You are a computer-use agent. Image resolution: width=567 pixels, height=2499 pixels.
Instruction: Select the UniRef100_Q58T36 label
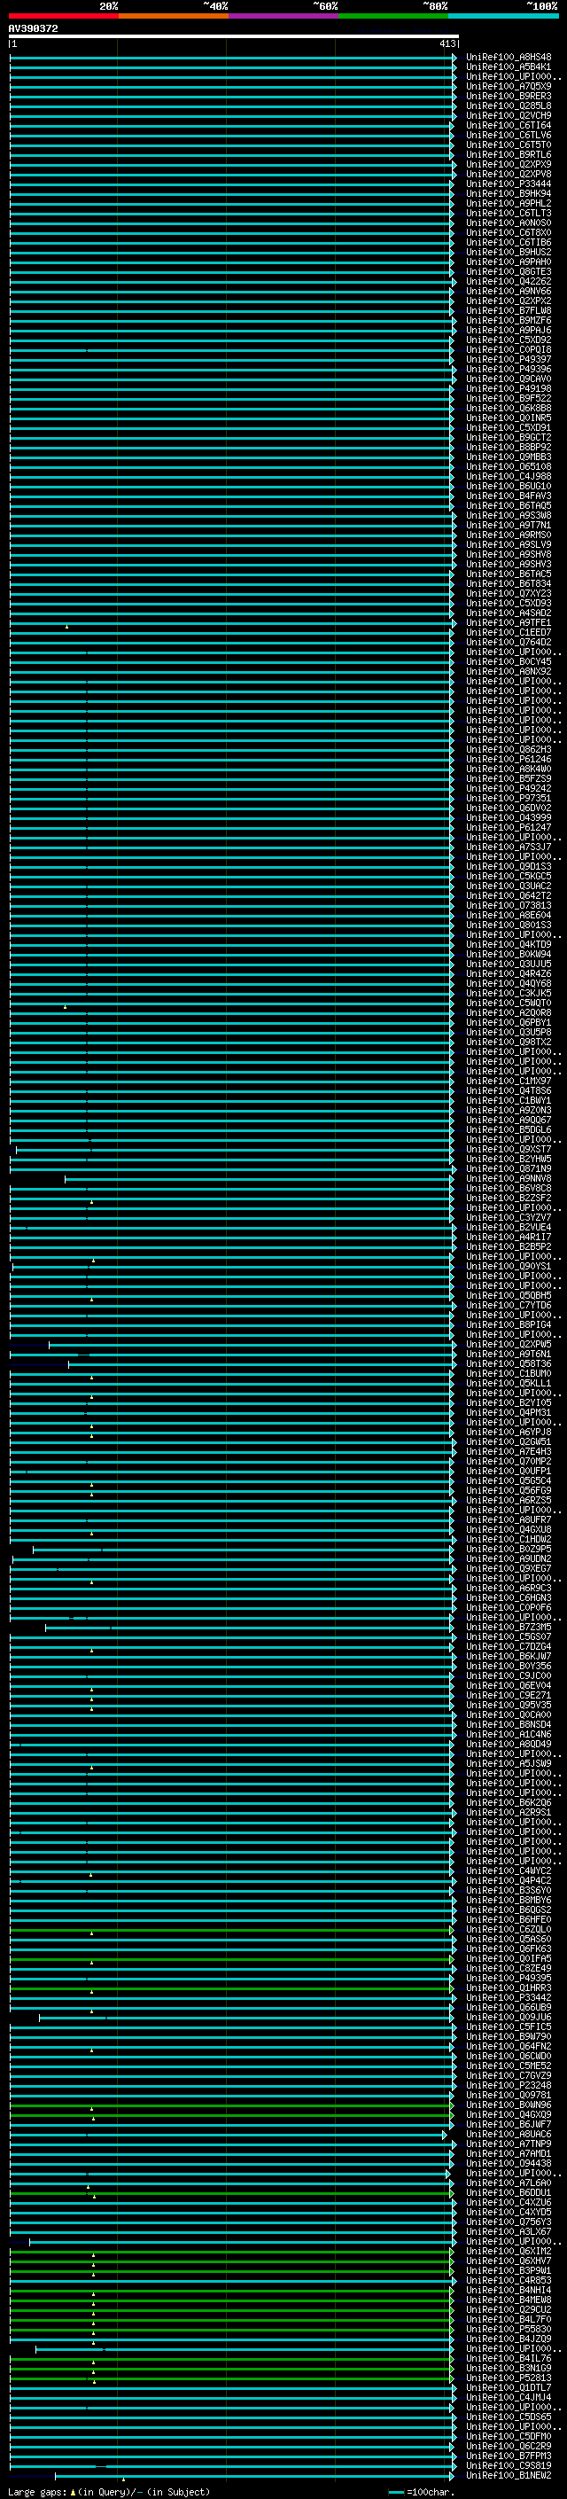[509, 1363]
